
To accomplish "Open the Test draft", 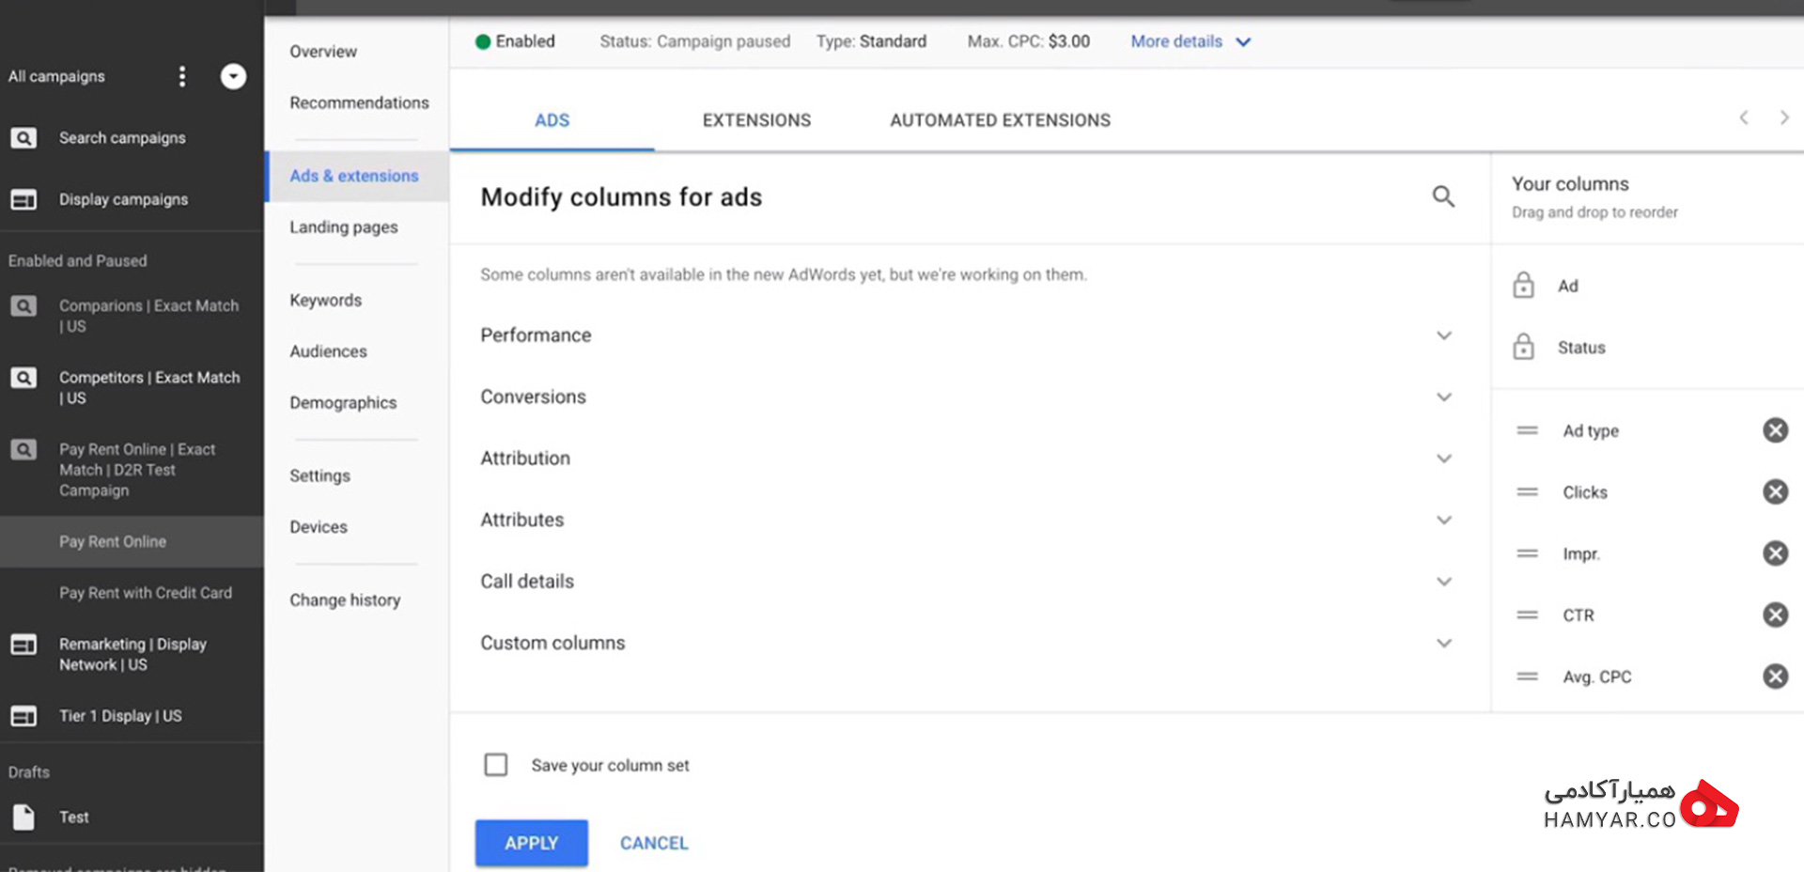I will click(x=74, y=817).
